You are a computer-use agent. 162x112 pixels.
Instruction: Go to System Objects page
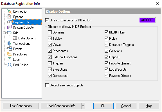(23, 28)
